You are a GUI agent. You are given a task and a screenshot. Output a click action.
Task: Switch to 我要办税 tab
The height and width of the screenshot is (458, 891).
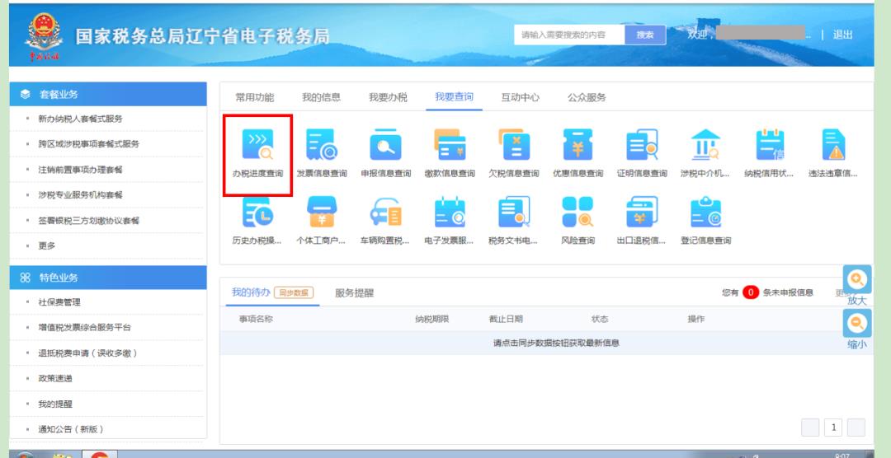coord(388,97)
